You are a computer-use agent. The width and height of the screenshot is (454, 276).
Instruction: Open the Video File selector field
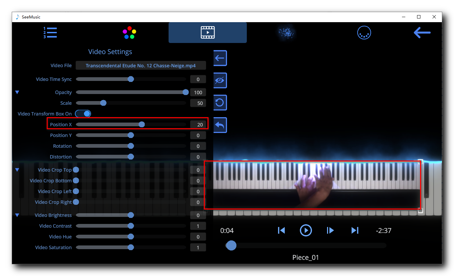(141, 65)
